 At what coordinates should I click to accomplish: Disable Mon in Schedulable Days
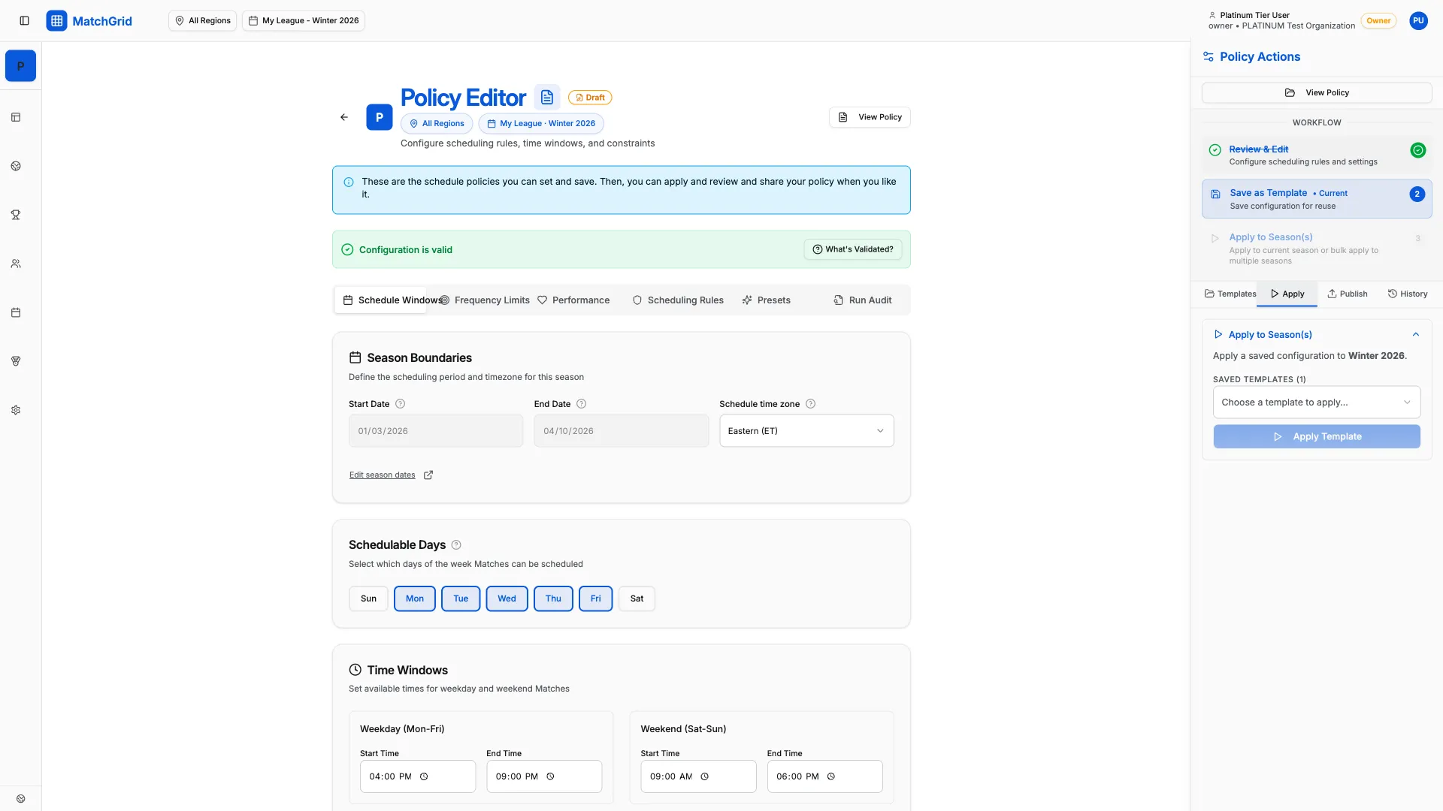(414, 598)
